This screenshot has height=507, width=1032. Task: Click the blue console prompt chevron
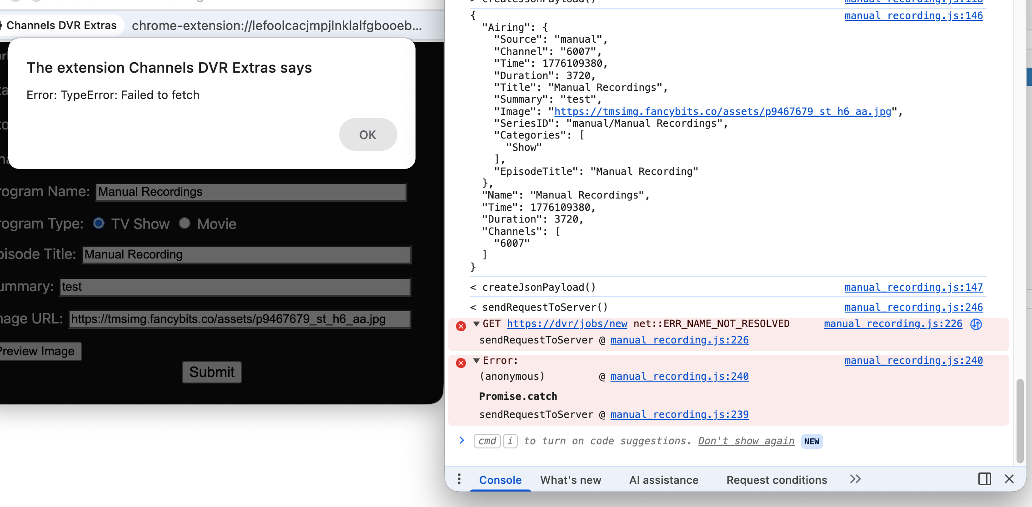(462, 440)
